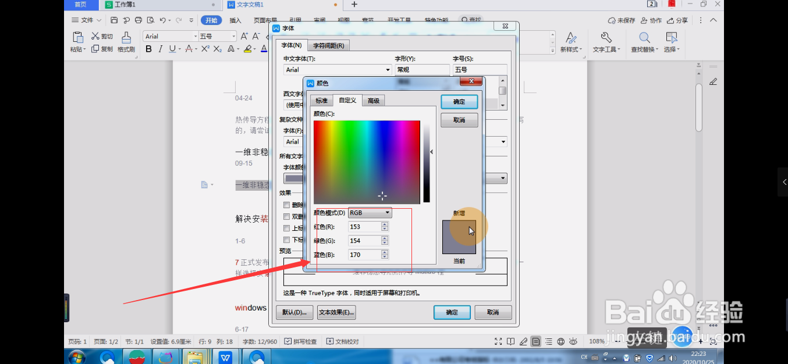
Task: Select the 高级 tab in color dialog
Action: click(373, 100)
